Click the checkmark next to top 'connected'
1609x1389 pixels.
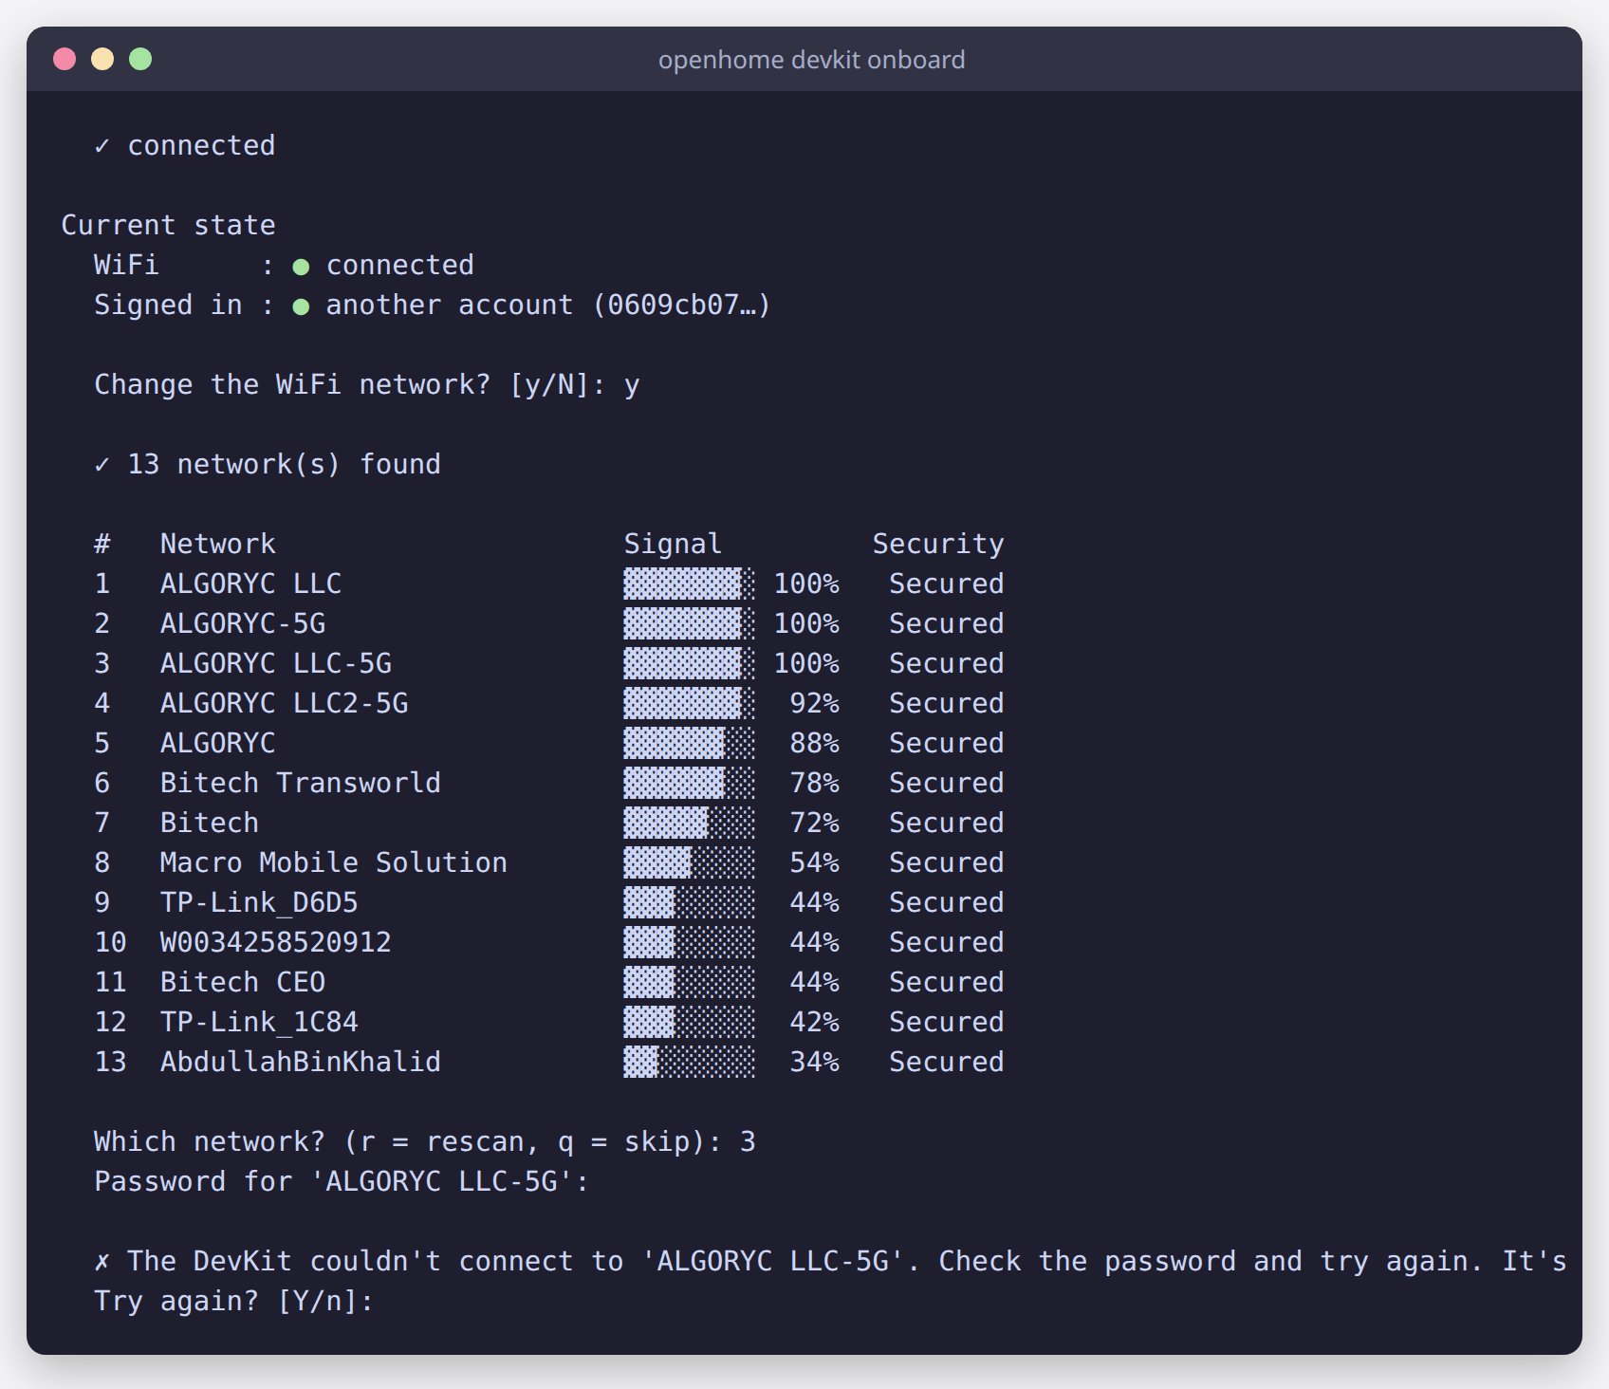[x=102, y=145]
